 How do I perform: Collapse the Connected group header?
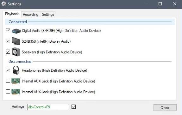pyautogui.click(x=90, y=22)
